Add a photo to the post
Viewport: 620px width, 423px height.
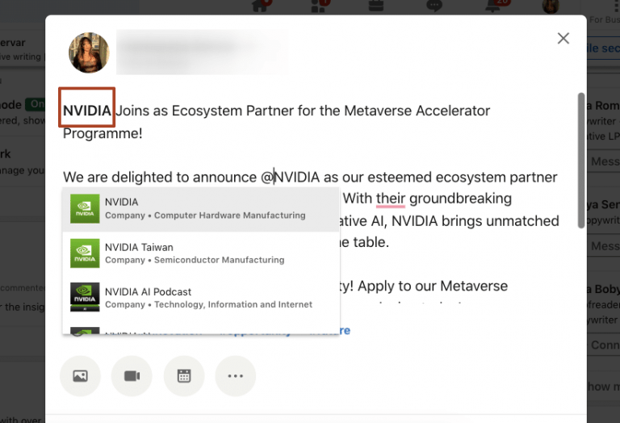(80, 375)
